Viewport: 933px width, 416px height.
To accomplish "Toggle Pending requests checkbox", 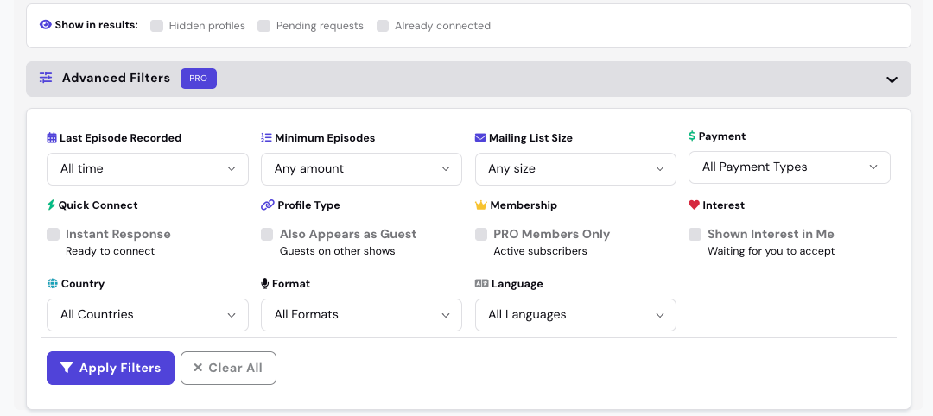I will [264, 26].
